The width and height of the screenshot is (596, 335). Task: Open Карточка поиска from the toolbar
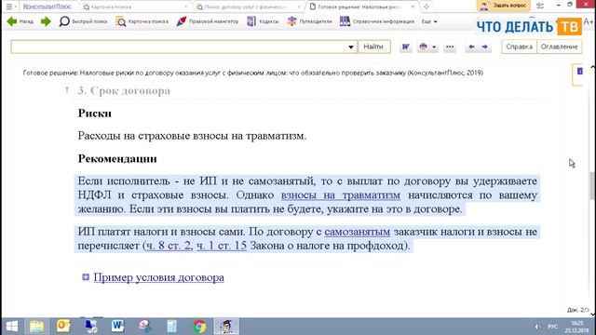click(x=142, y=21)
